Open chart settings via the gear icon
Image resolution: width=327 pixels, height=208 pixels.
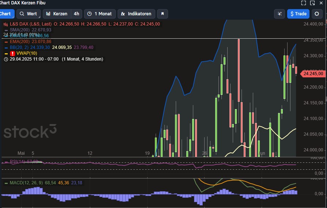coord(317,14)
